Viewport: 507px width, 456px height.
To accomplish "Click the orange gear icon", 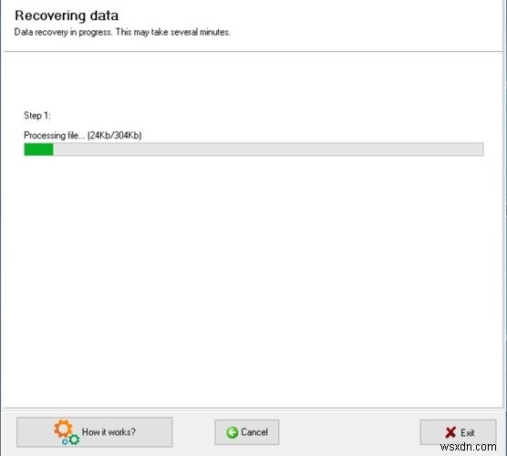I will (63, 429).
